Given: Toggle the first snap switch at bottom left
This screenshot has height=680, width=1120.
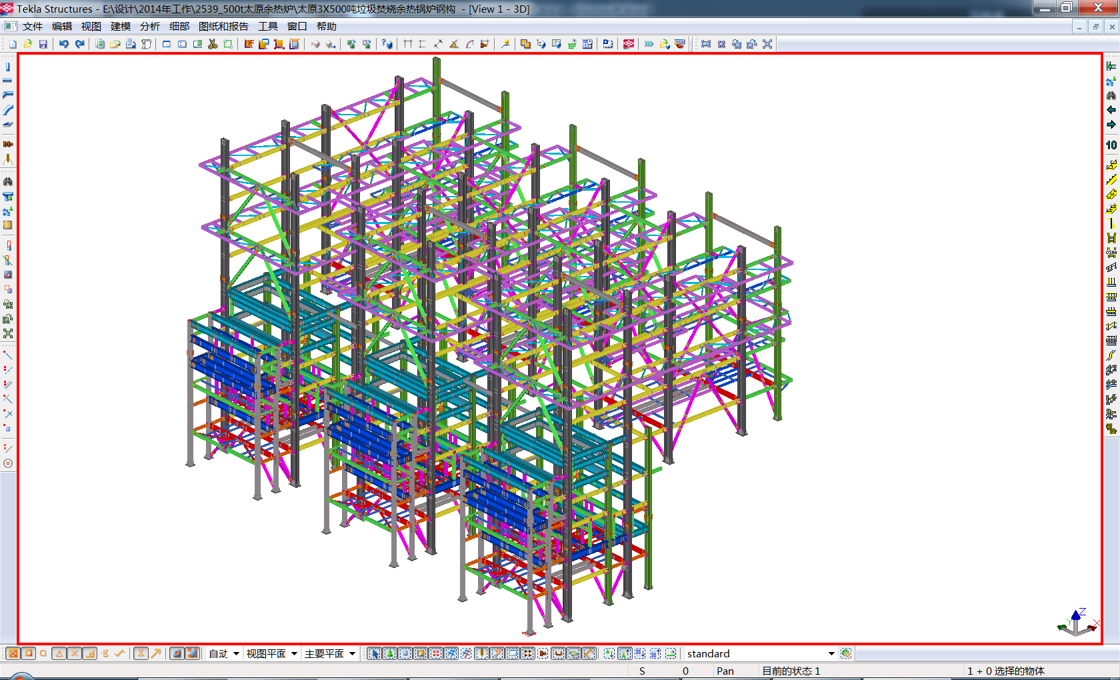Looking at the screenshot, I should tap(13, 653).
